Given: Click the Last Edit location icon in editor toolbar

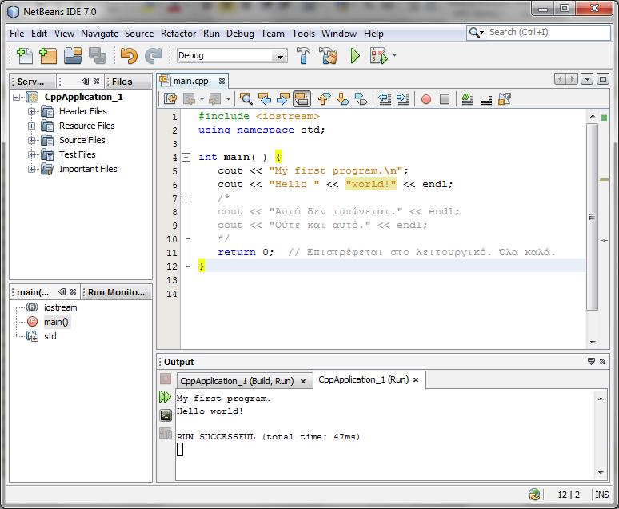Looking at the screenshot, I should click(170, 98).
